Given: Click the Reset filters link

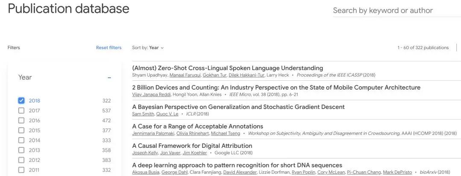Looking at the screenshot, I should pos(108,48).
